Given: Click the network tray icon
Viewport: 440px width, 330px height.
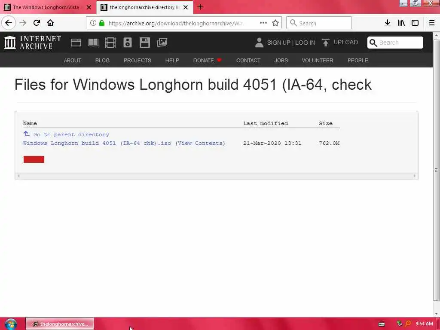Looking at the screenshot, I should click(399, 324).
